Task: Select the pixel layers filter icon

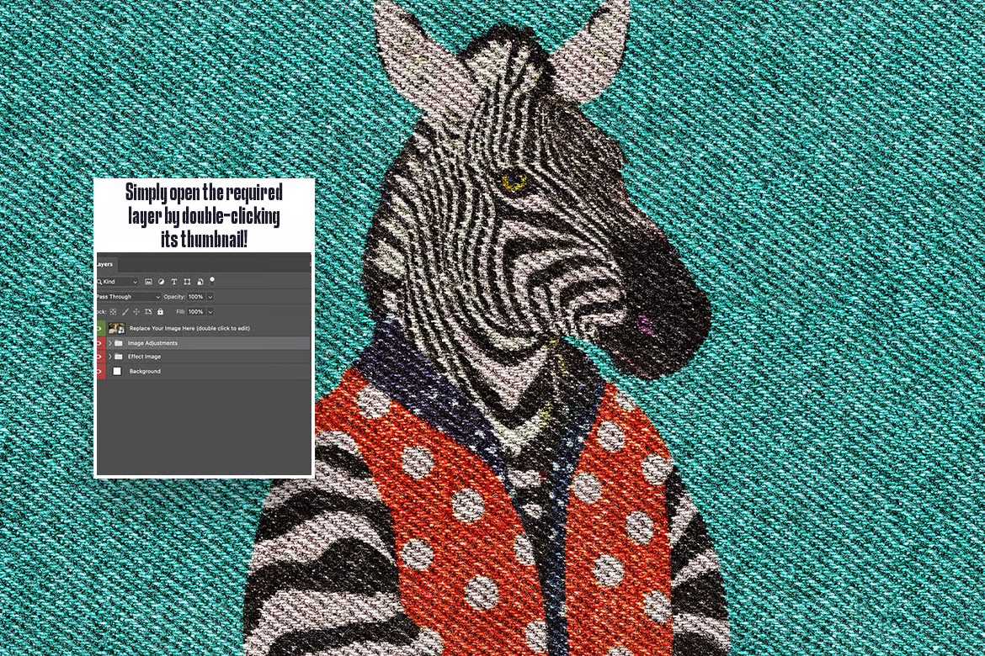Action: [149, 282]
